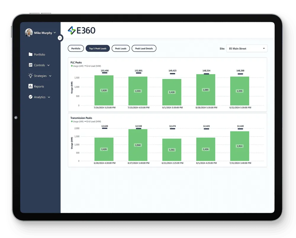Expand the Analytics menu chevron
The width and height of the screenshot is (296, 238).
[x=49, y=97]
